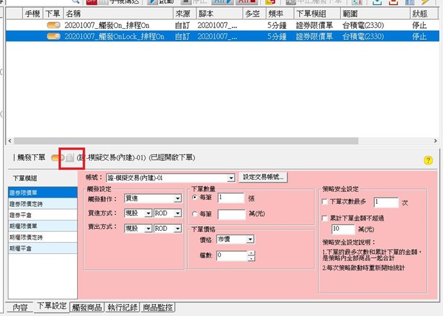Click the 下單次數最多 count input field
443x316 pixels.
(x=385, y=203)
